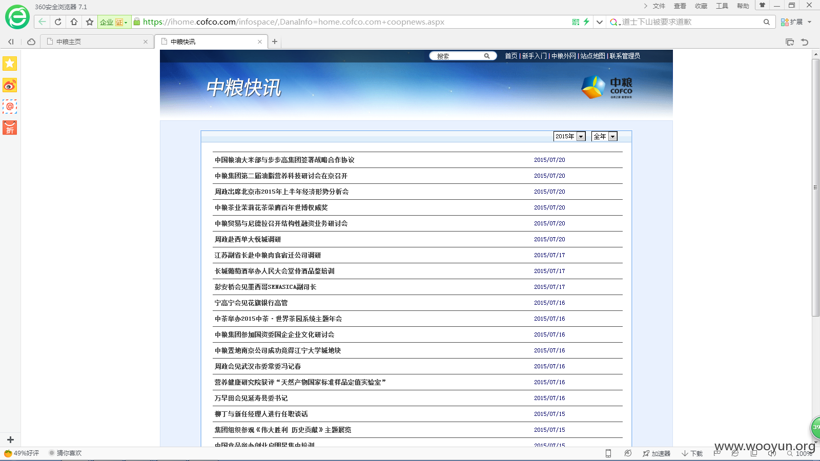Open news 中国粮油大米部与步步高集团签署战略合作协议

point(284,160)
